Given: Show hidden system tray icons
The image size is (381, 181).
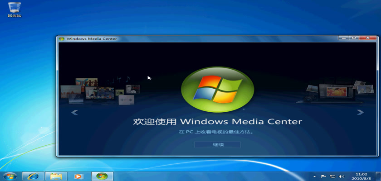Looking at the screenshot, I should [314, 176].
